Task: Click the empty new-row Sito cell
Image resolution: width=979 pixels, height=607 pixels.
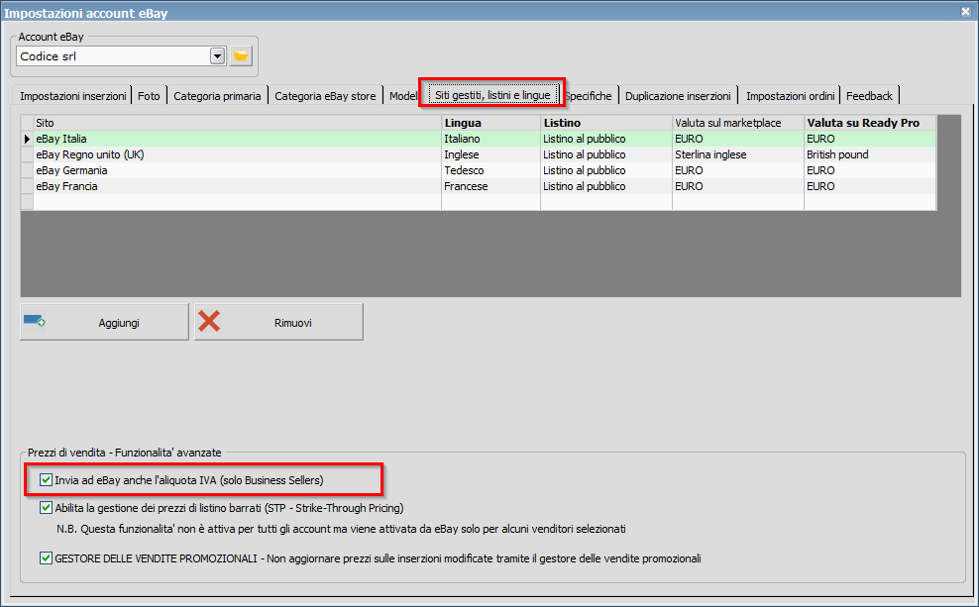Action: pos(237,202)
